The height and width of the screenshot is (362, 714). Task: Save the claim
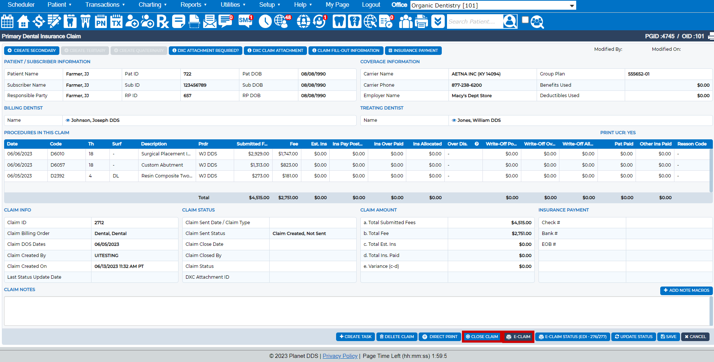pyautogui.click(x=668, y=337)
